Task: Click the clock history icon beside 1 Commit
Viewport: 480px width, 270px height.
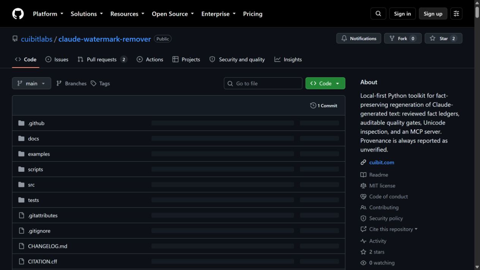Action: pos(313,105)
